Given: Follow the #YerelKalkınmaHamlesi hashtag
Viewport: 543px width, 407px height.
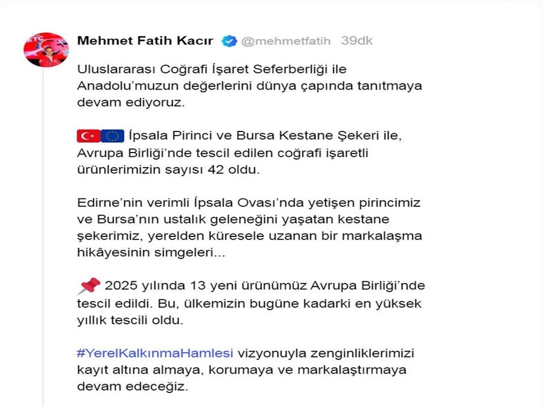Looking at the screenshot, I should tap(155, 353).
